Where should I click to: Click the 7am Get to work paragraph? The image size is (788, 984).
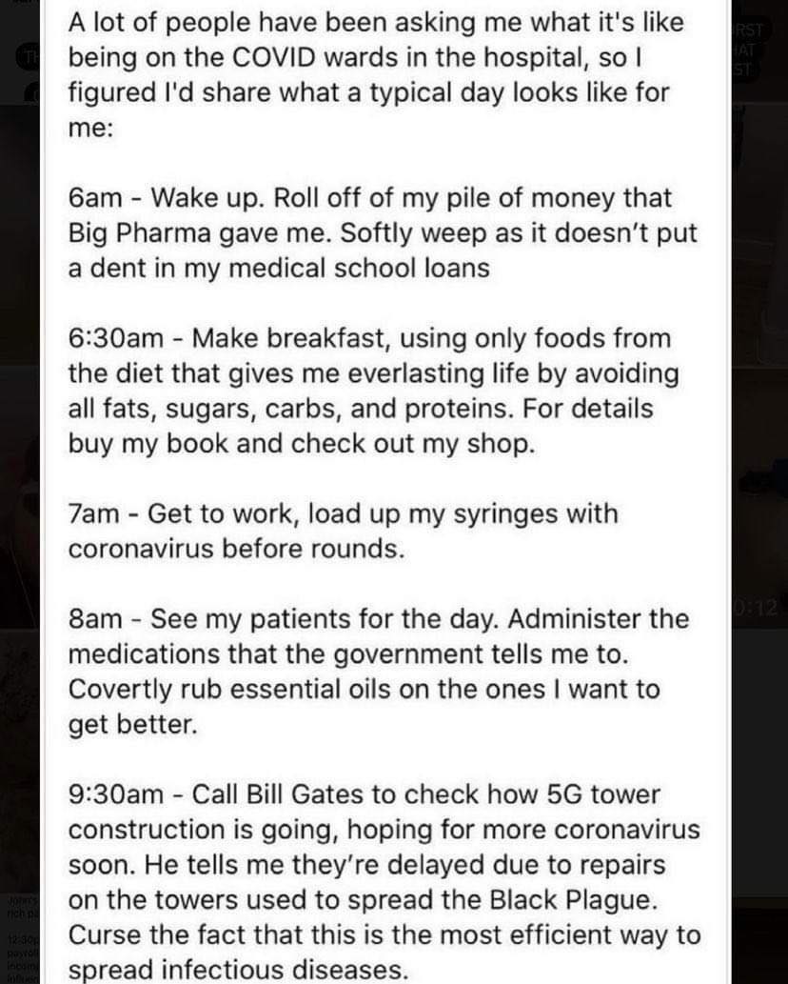[x=343, y=531]
